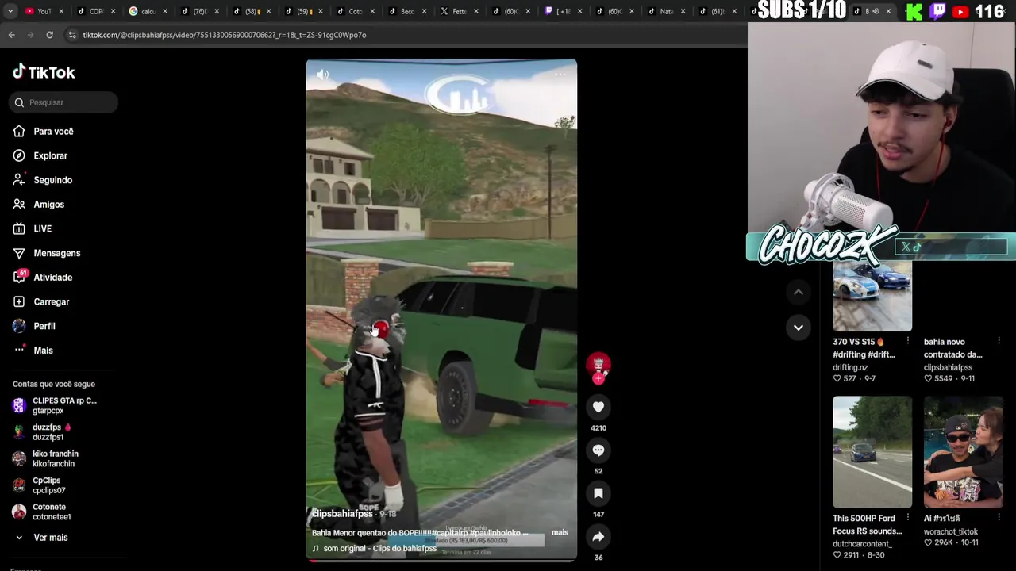Open the video three-dot options menu
The height and width of the screenshot is (571, 1016).
coord(560,75)
